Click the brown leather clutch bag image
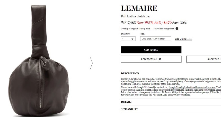The width and height of the screenshot is (221, 117). tap(39, 60)
